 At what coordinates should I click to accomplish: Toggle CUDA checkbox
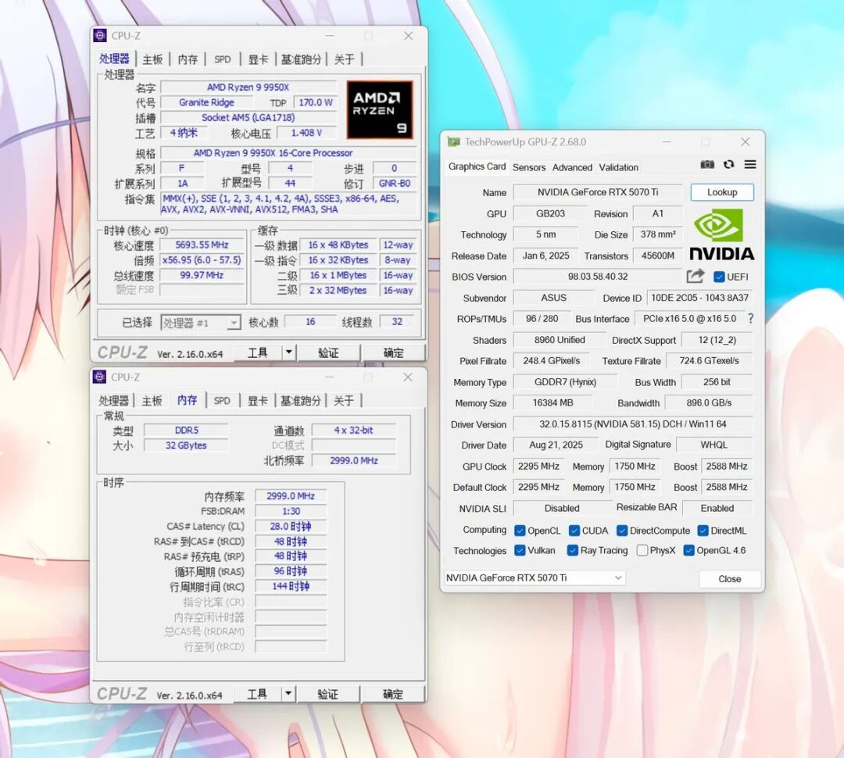[x=574, y=531]
